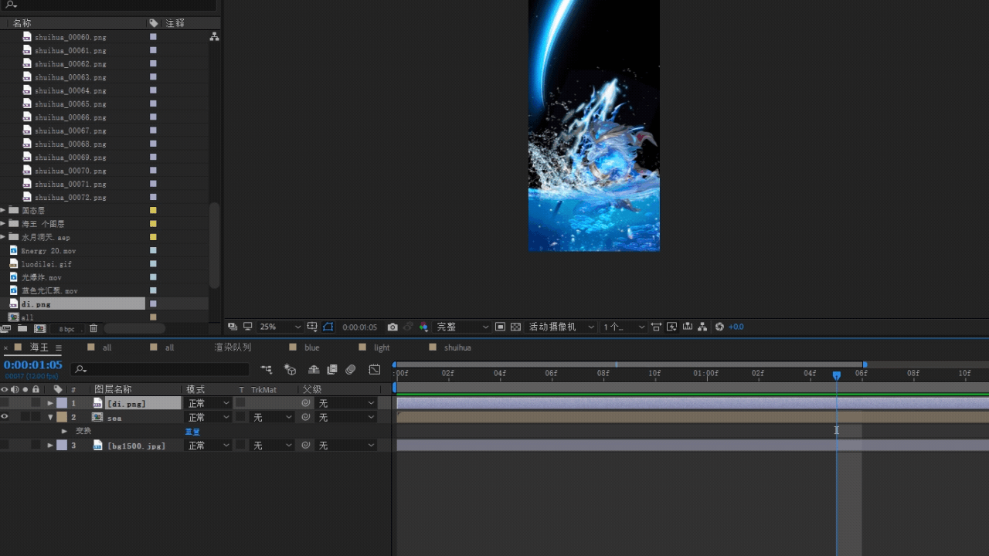The height and width of the screenshot is (556, 989).
Task: Toggle preserve transparency box for sea layer
Action: coord(240,417)
